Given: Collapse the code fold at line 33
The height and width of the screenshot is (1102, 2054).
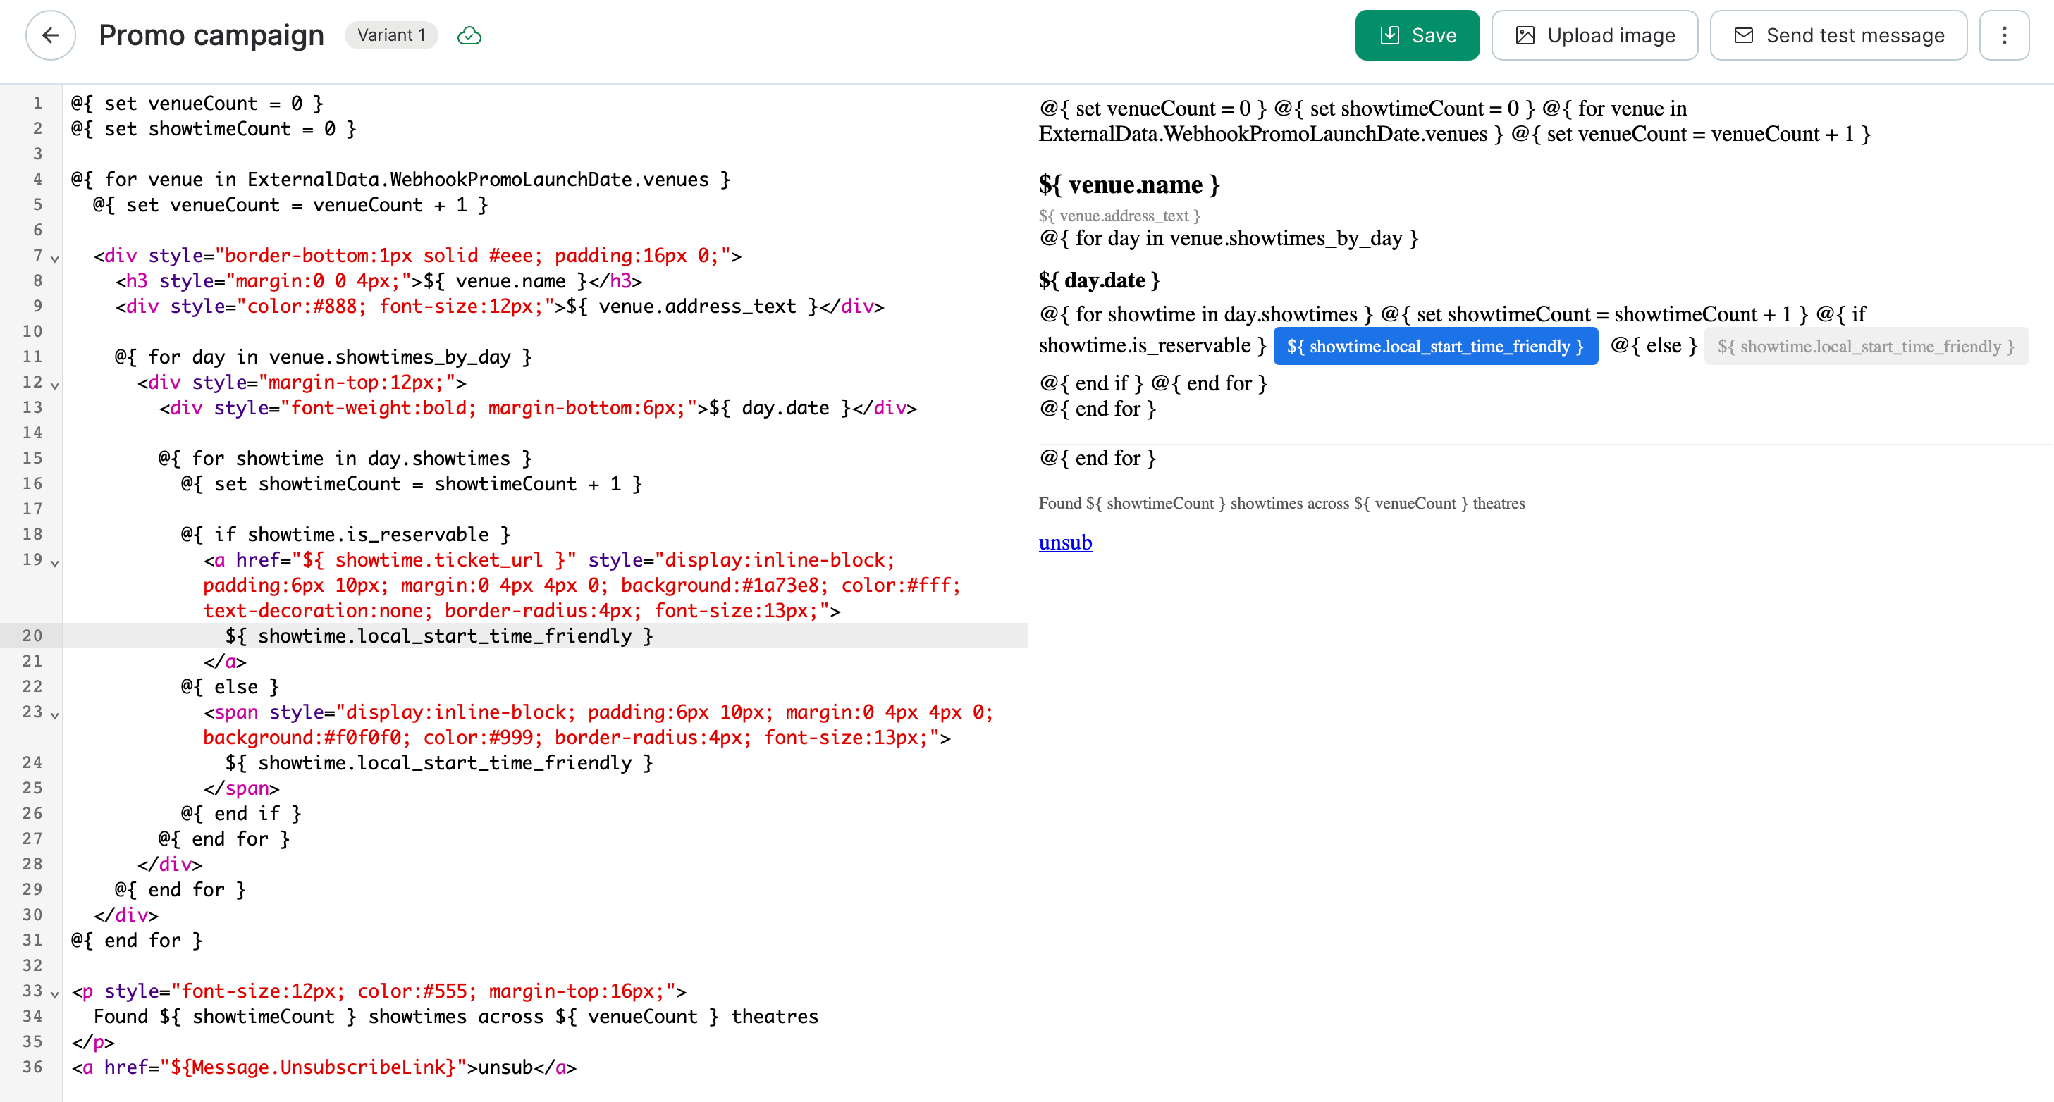Looking at the screenshot, I should tap(55, 993).
